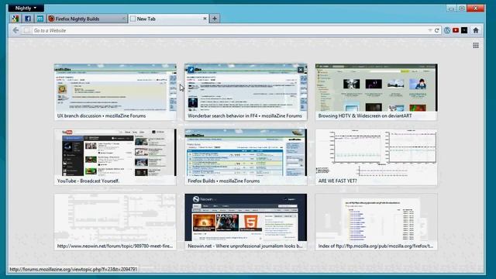Click the site identity icon in the address bar
The width and height of the screenshot is (496, 279).
(27, 30)
